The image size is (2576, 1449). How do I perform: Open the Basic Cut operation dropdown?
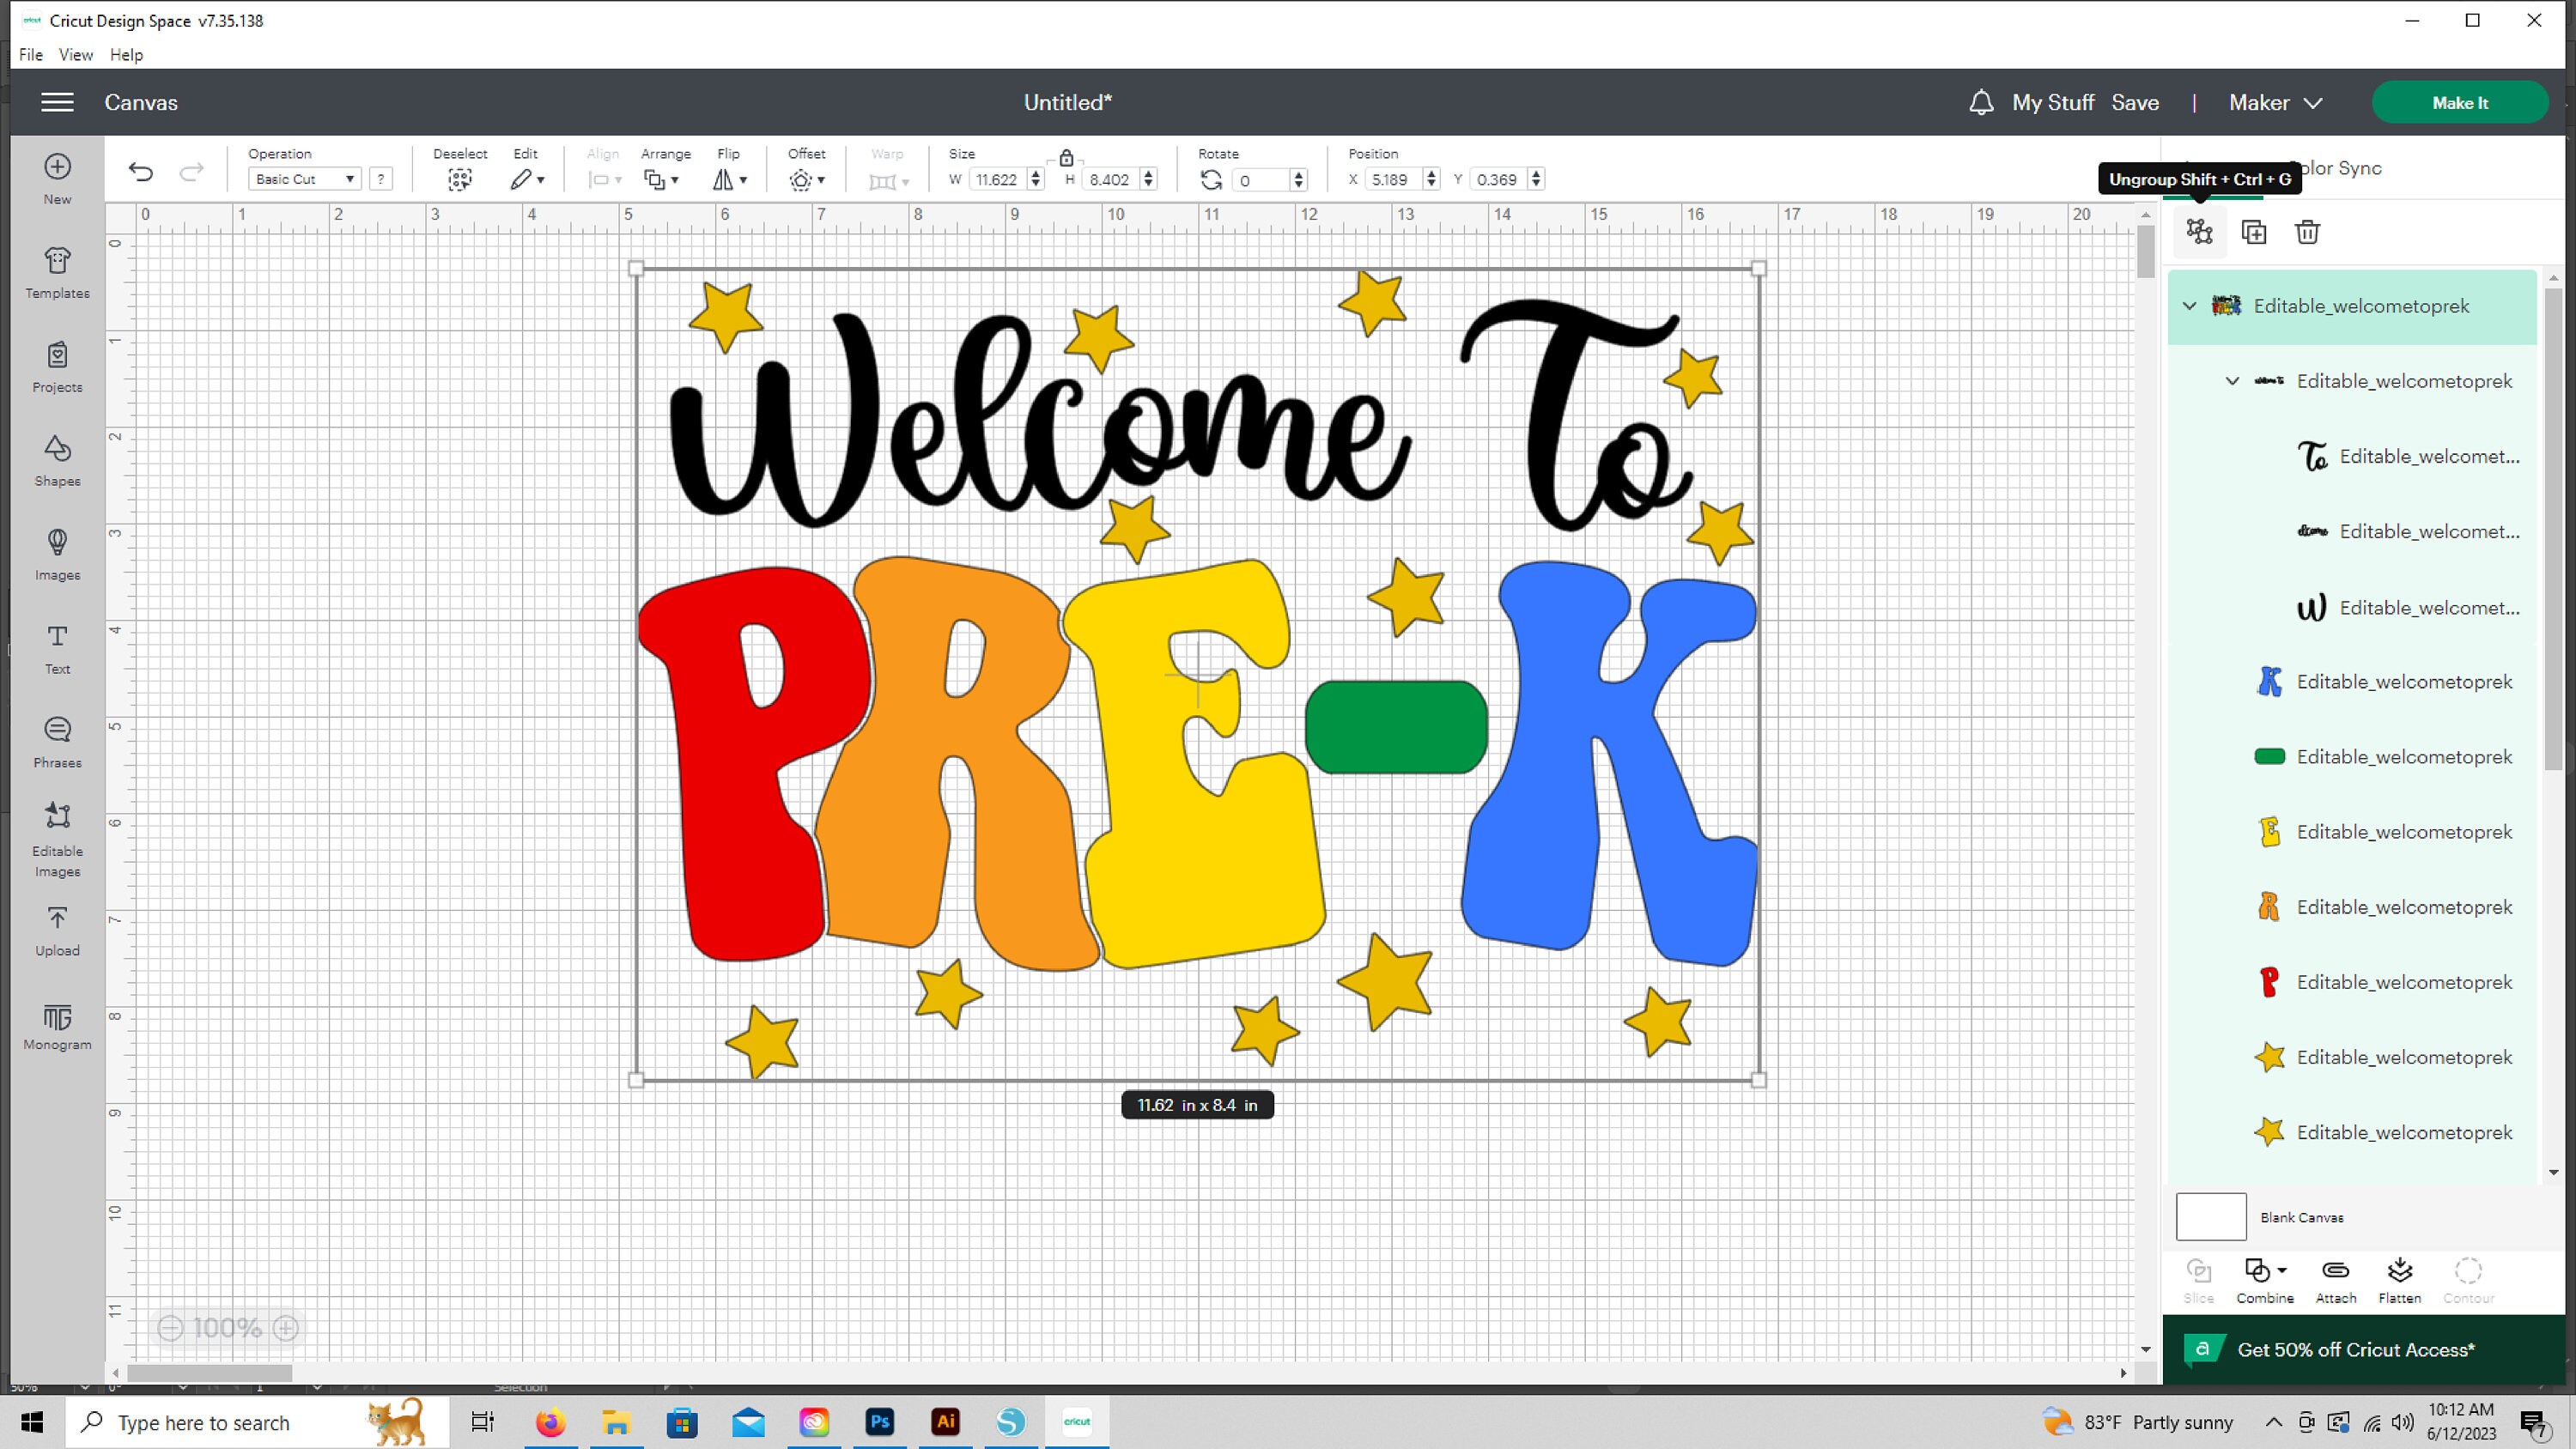(303, 178)
